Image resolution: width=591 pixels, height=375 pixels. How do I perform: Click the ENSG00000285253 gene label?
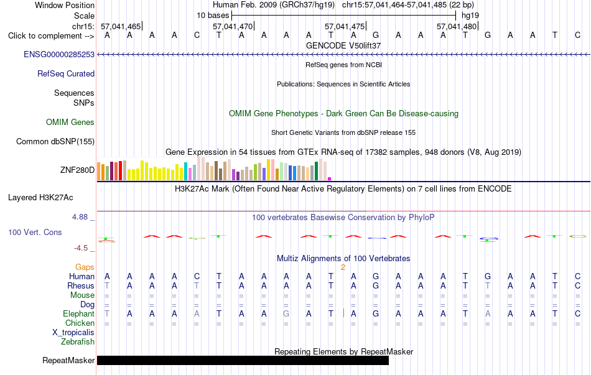(59, 55)
